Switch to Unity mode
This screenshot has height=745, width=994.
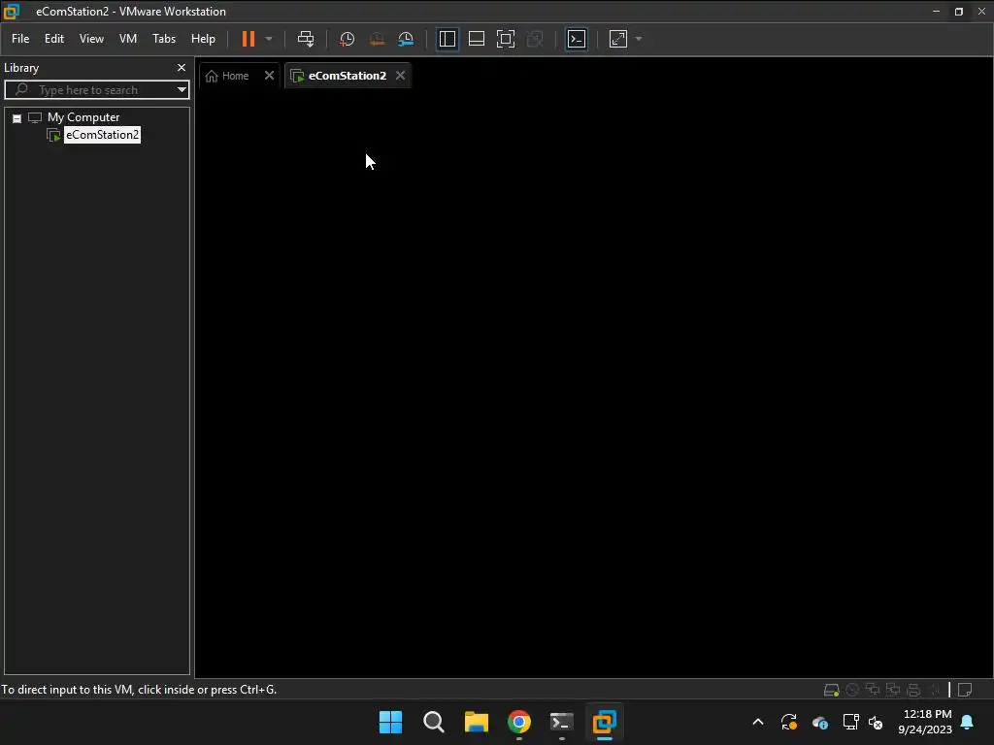tap(535, 39)
